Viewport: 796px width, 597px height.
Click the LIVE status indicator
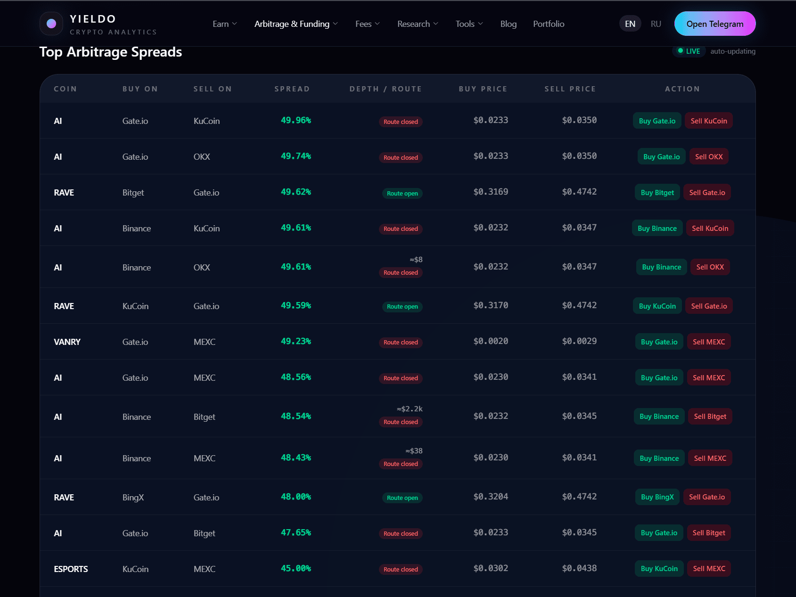(689, 51)
